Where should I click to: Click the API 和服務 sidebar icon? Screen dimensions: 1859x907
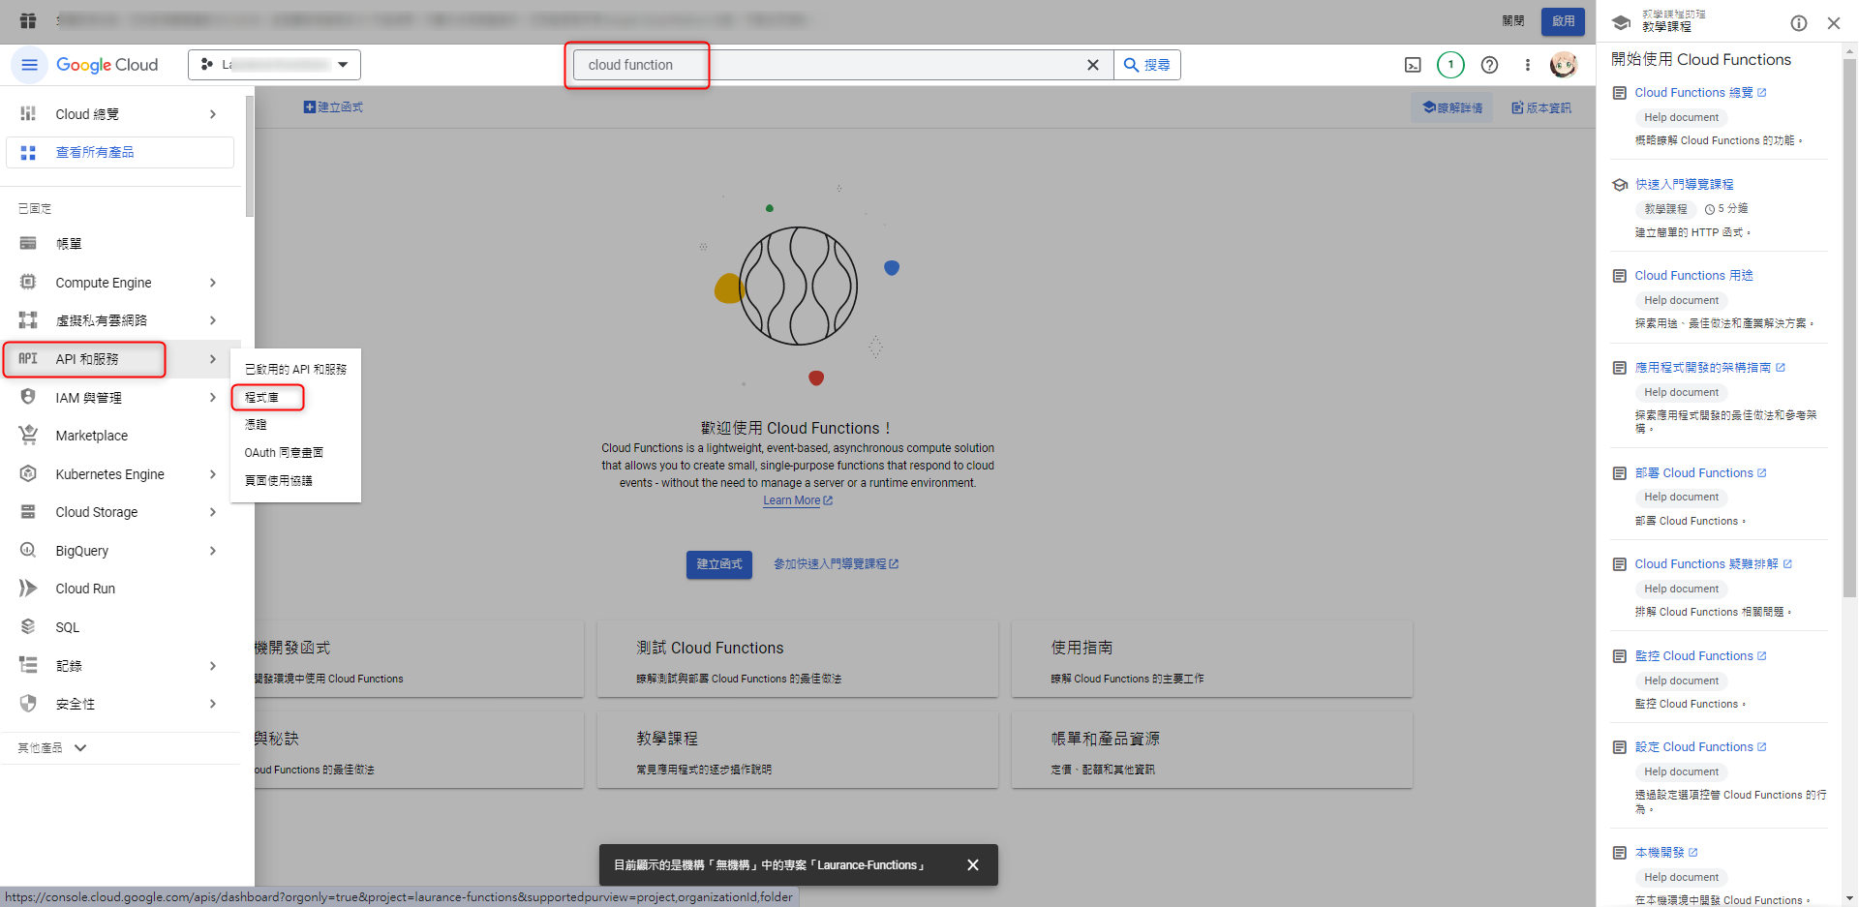[28, 359]
